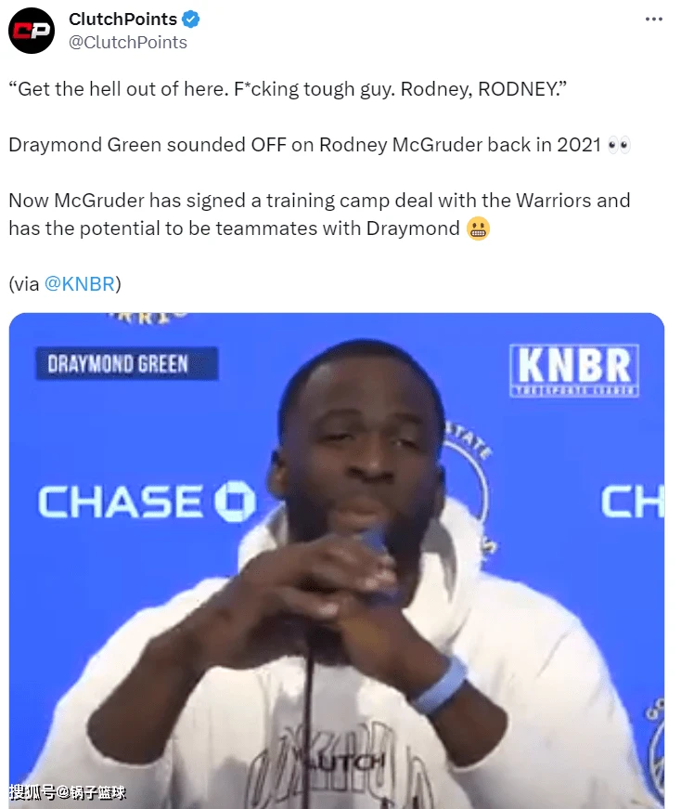Screen dimensions: 681x809
Task: Click the training camp deal paragraph
Action: pos(319,215)
